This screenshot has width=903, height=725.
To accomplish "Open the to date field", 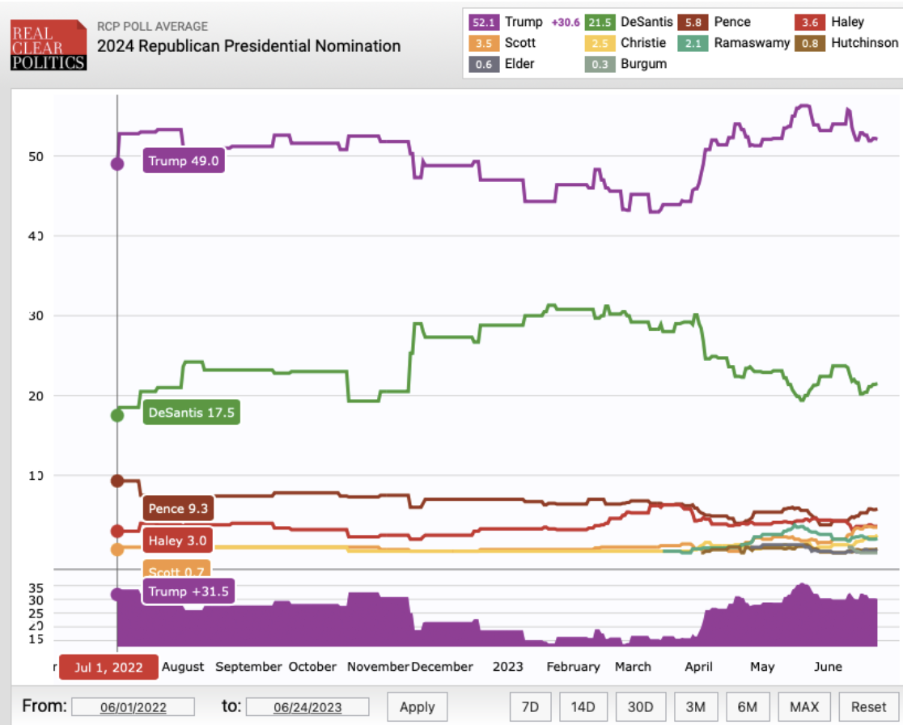I will [x=308, y=706].
